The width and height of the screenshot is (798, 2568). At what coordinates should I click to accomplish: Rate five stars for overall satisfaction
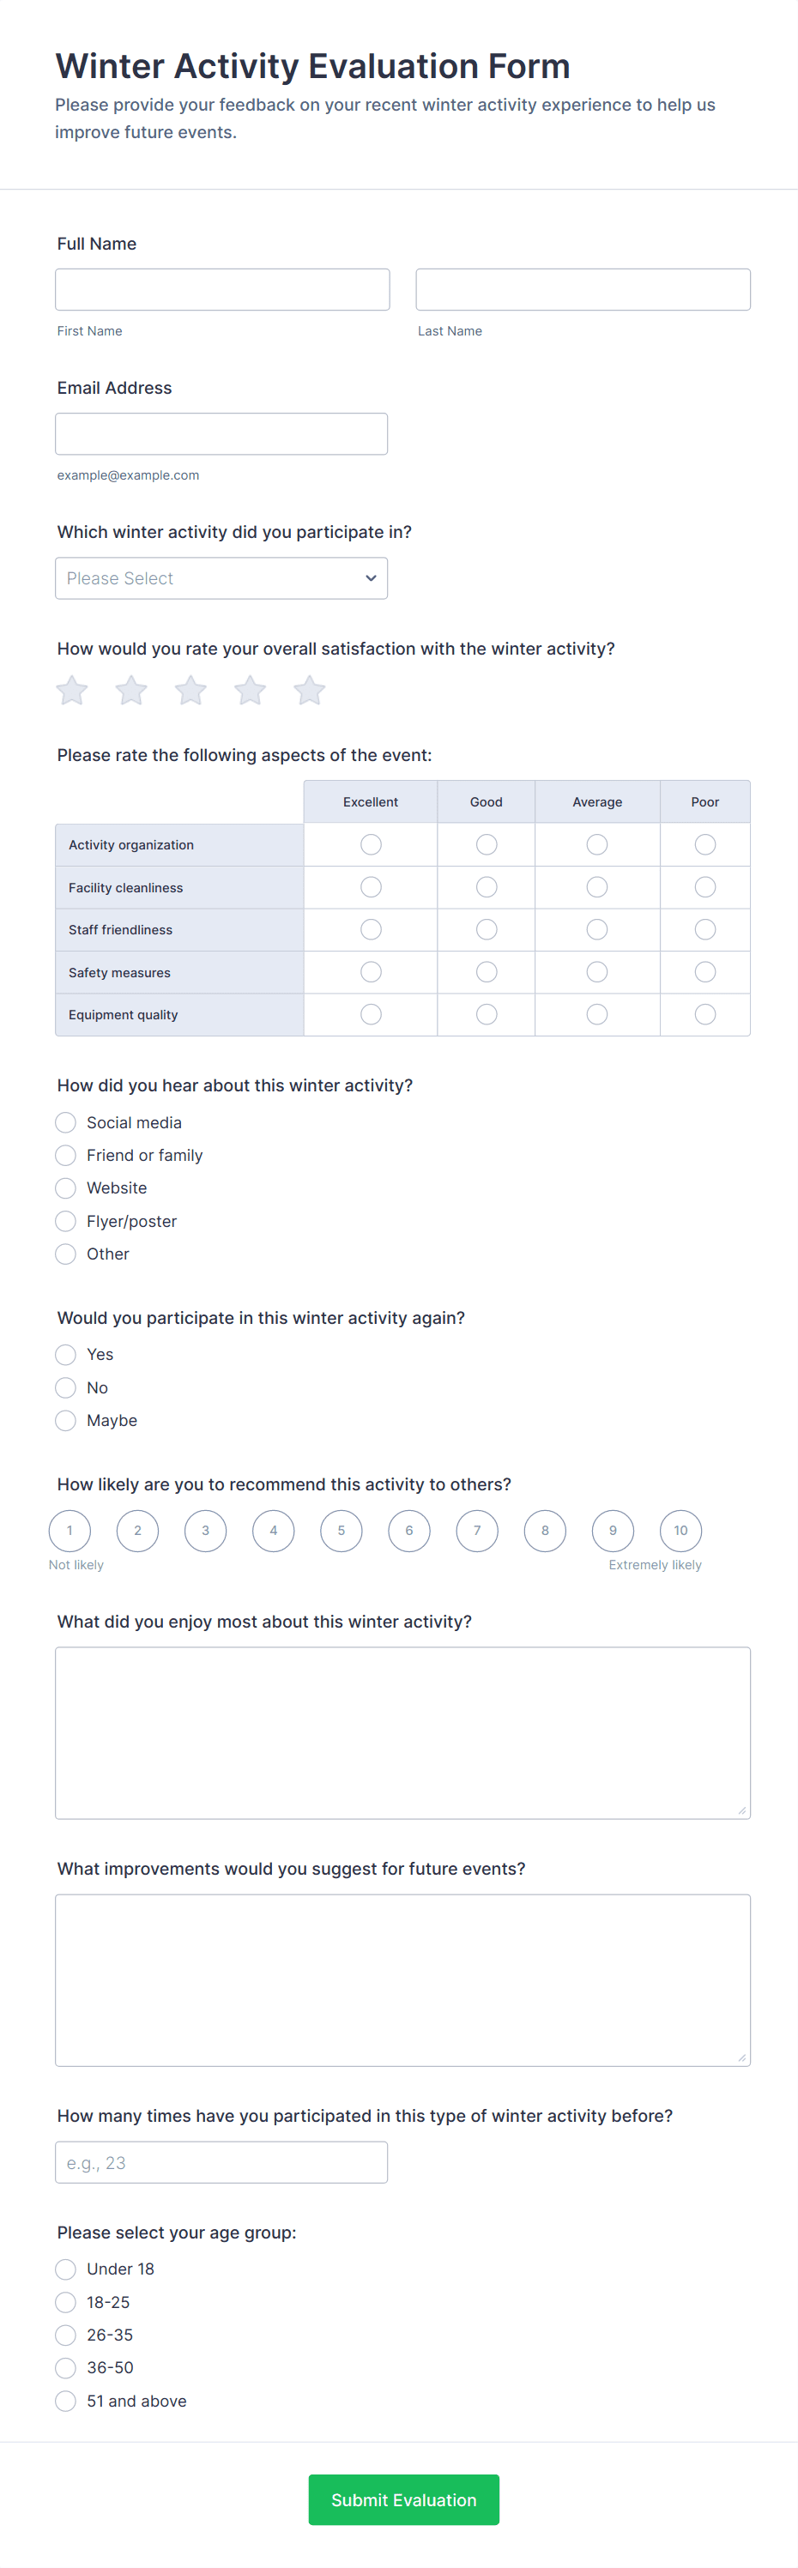(x=309, y=690)
